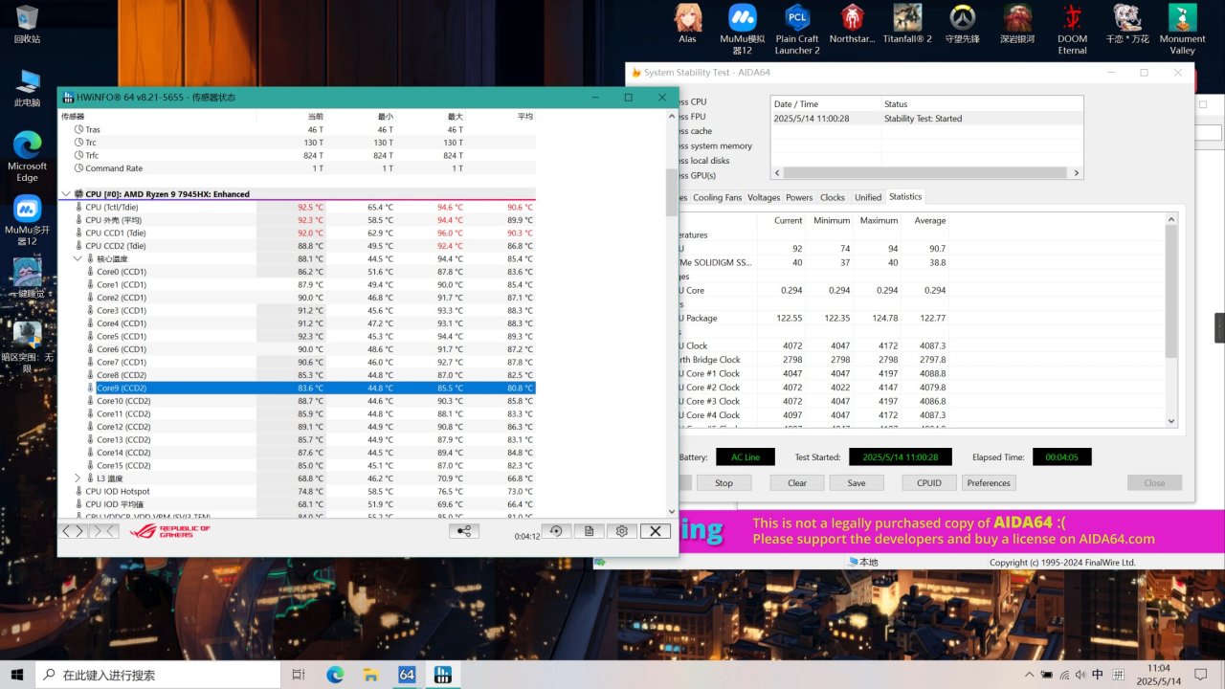
Task: Open Plain Craft Launcher 2 shortcut
Action: pos(797,30)
